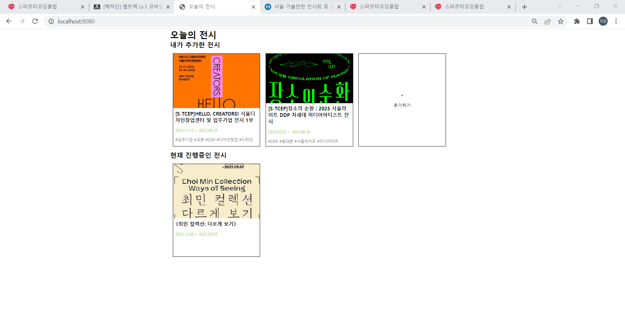625x332 pixels.
Task: Click the date 2023.02.01 ~ 2023.06.30
Action: [x=289, y=132]
